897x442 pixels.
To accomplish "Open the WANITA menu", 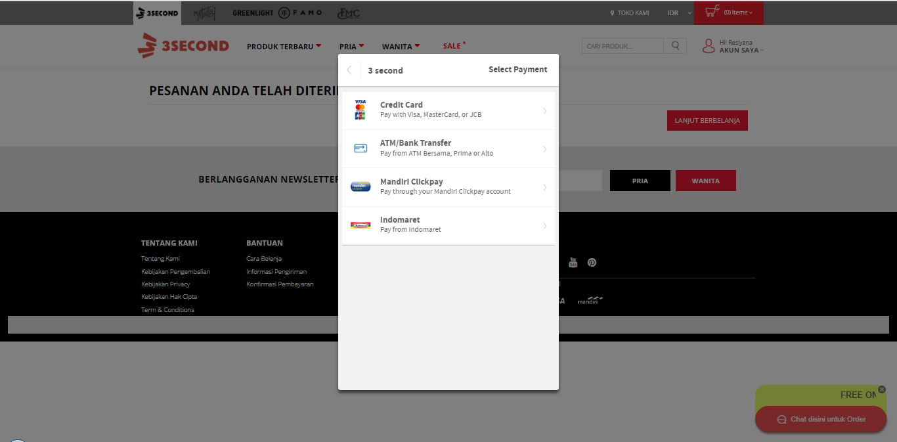I will pos(401,47).
